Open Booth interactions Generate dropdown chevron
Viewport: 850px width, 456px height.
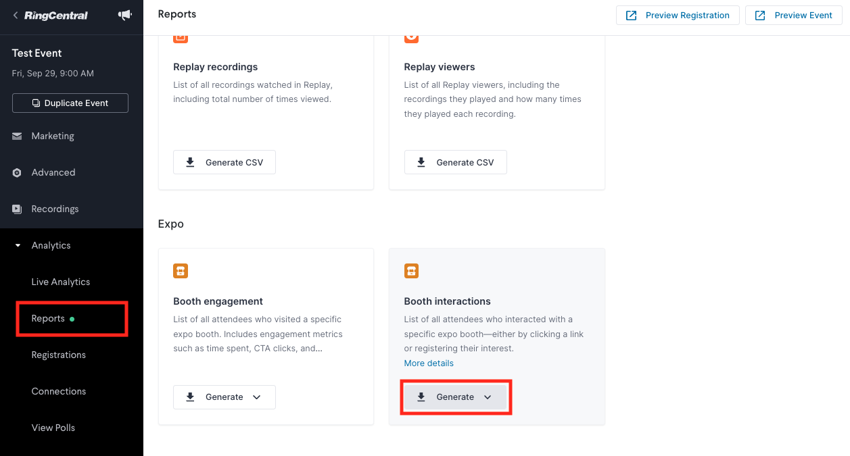pos(488,397)
